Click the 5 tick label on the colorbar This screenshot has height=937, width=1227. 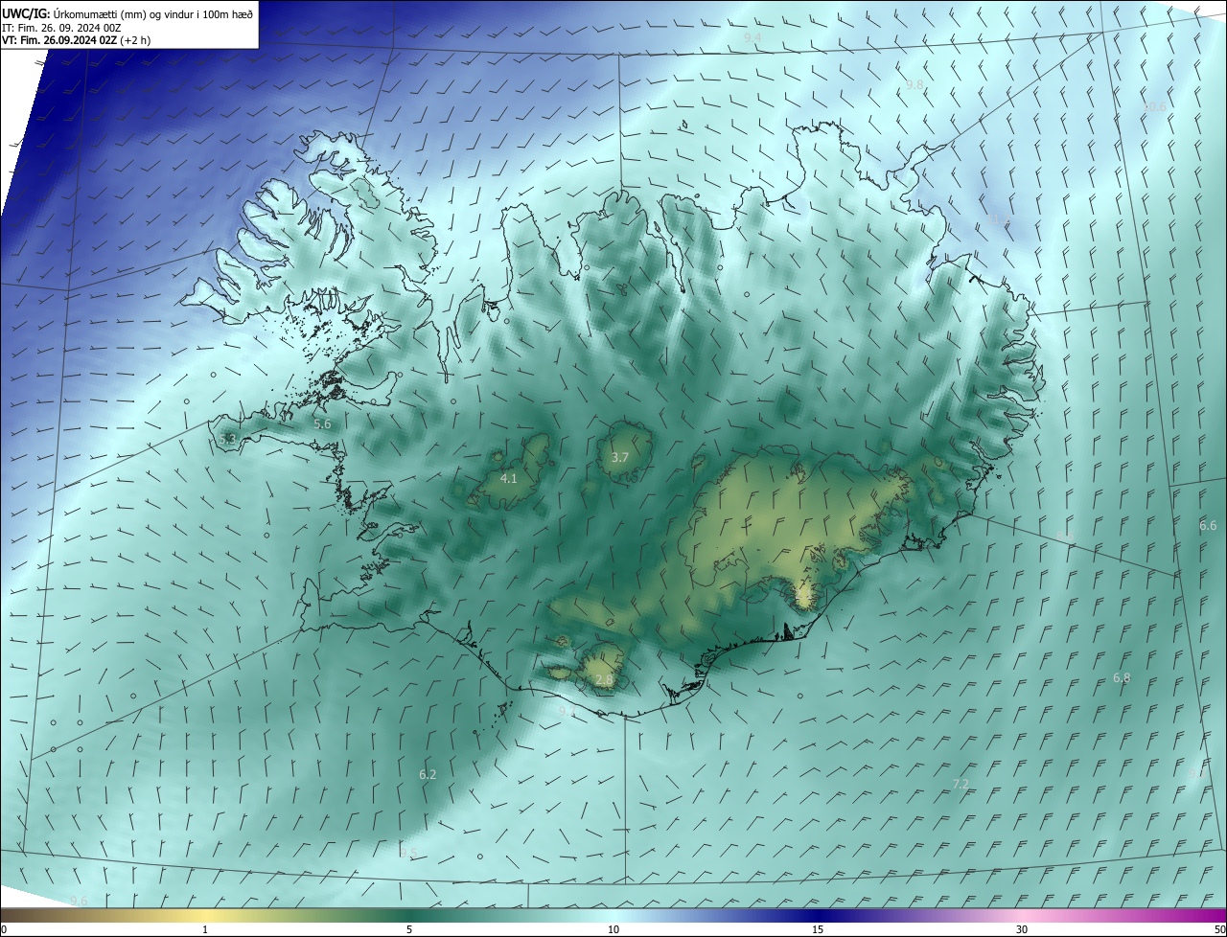(x=409, y=929)
